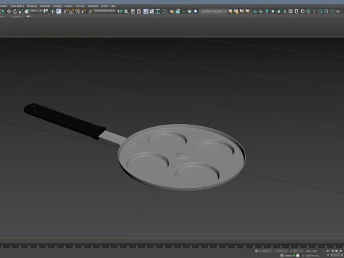The image size is (344, 258).
Task: Open Customize menu
Action: [x=44, y=6]
